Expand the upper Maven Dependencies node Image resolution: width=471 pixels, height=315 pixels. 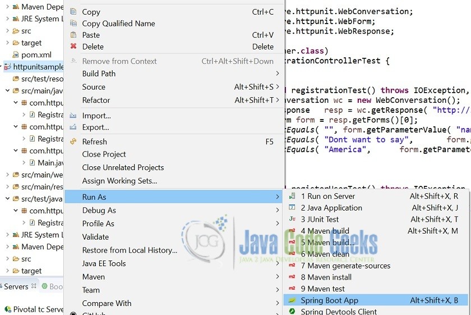(7, 7)
